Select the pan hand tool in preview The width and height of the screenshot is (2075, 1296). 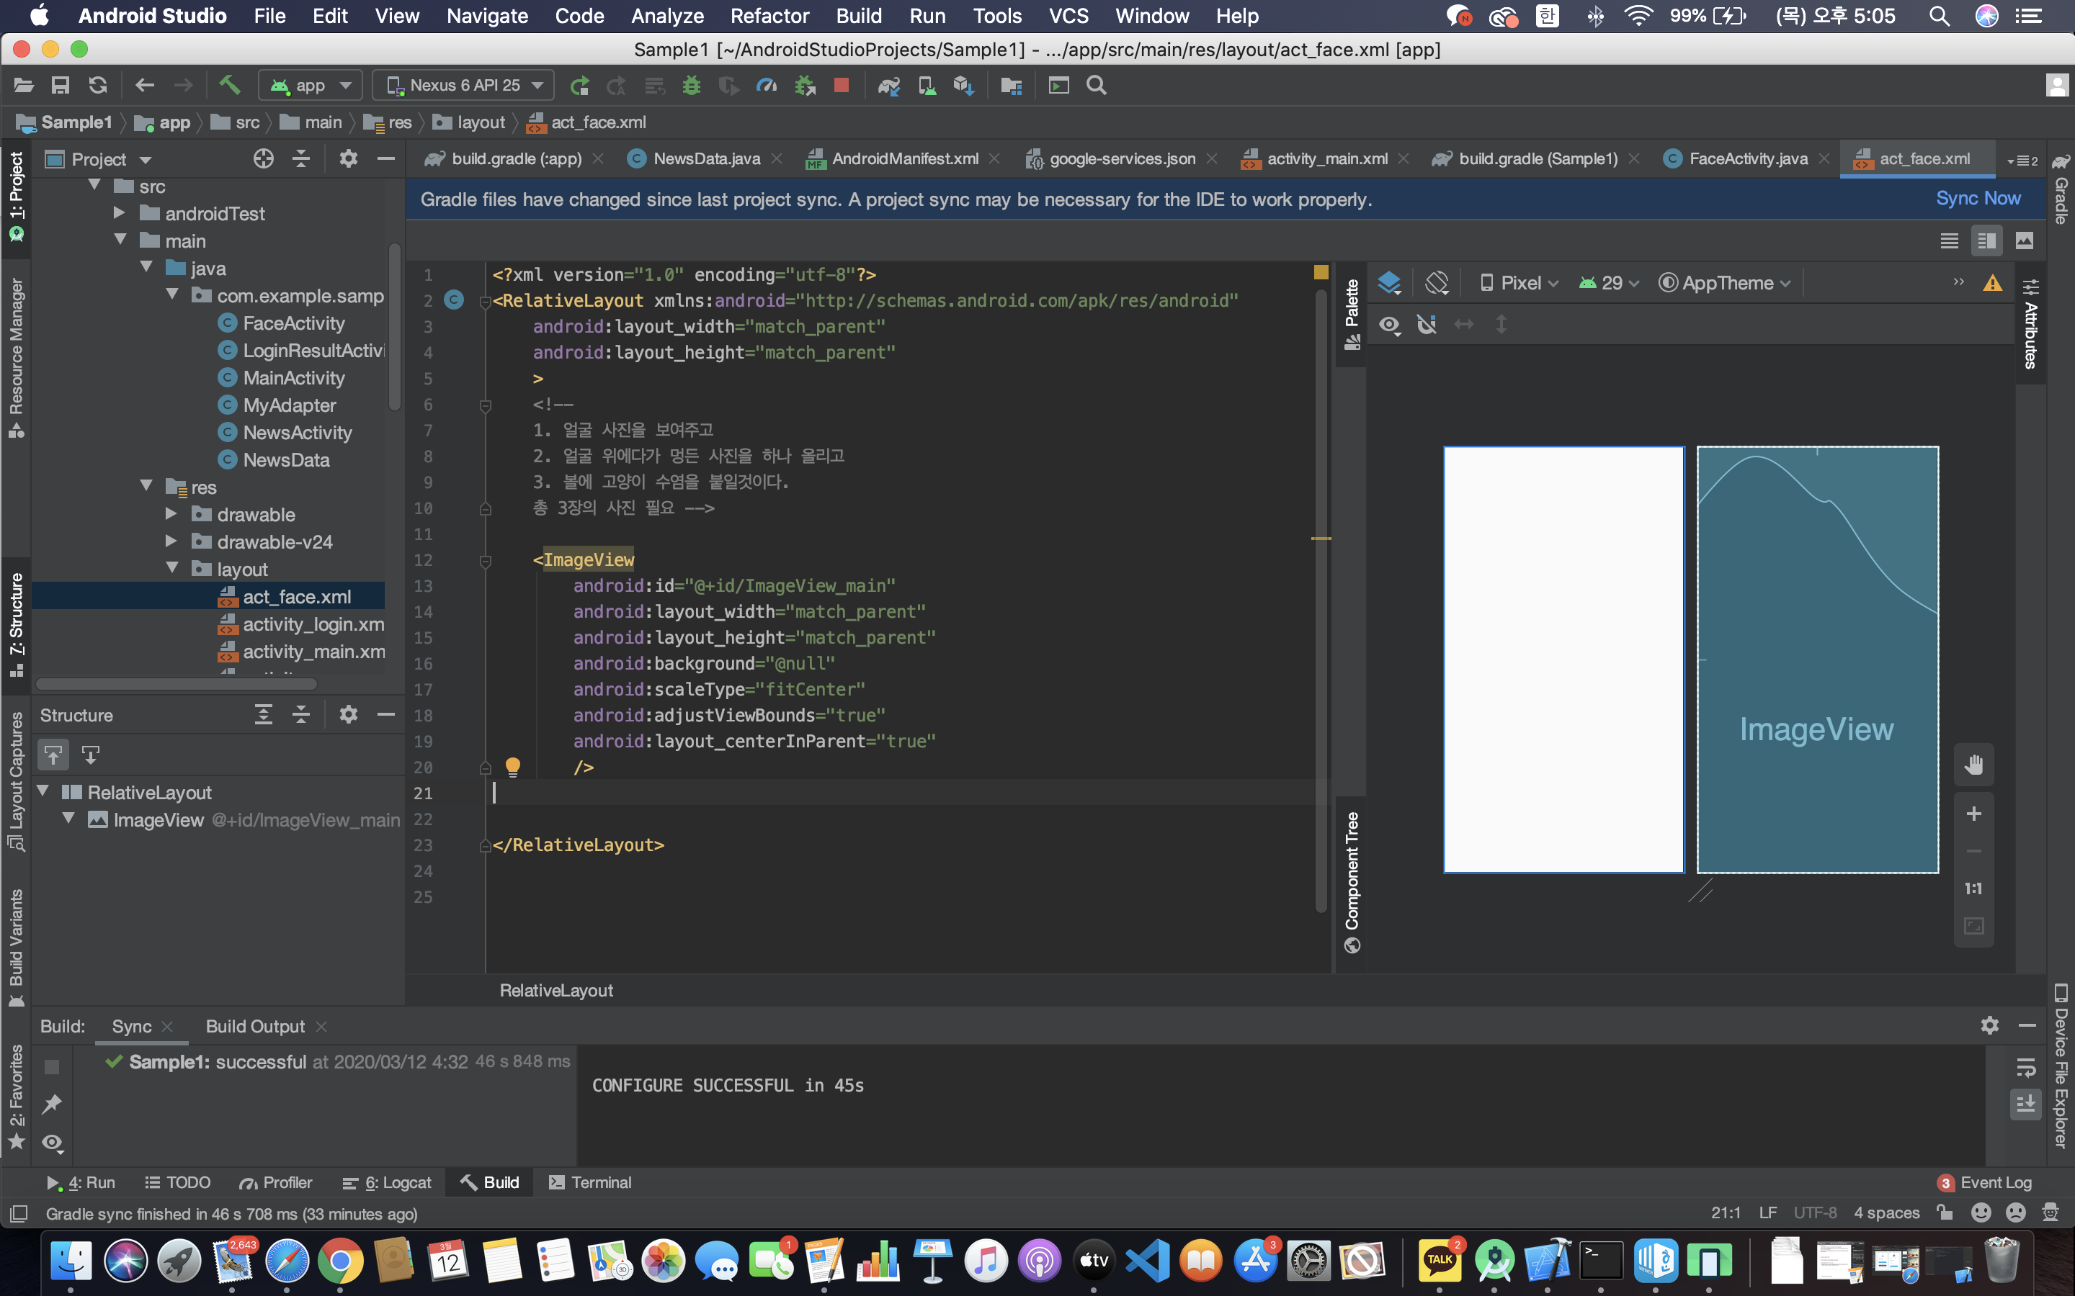[1973, 765]
